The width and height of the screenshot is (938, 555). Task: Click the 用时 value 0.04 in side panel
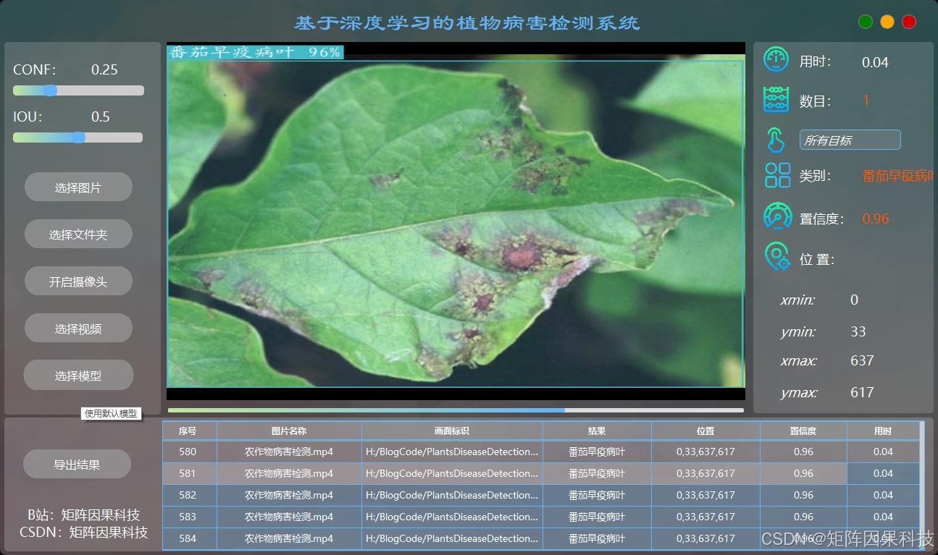tap(875, 62)
